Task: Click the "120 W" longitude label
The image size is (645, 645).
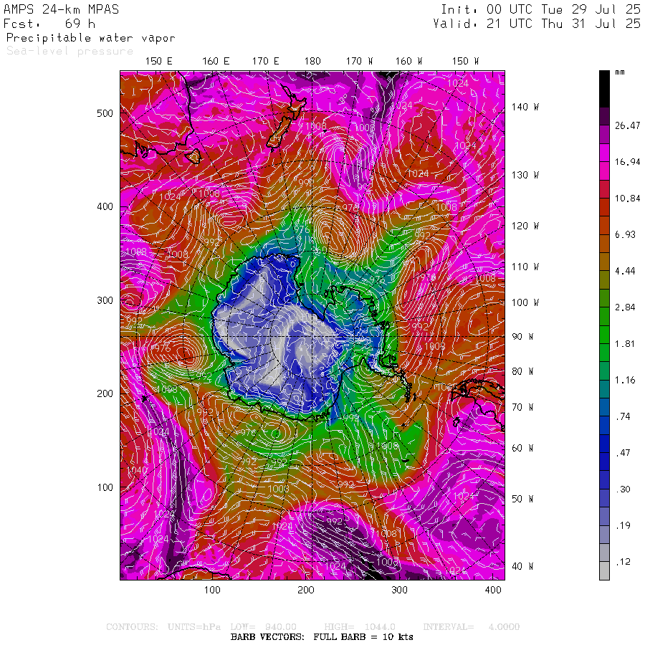Action: coord(525,226)
